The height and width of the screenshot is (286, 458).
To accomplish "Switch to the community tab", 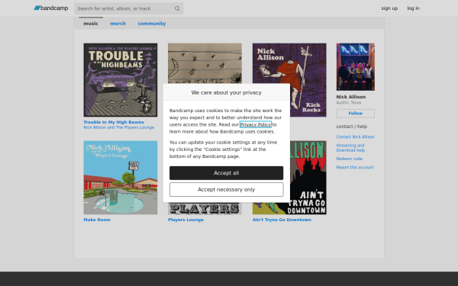I will [152, 24].
